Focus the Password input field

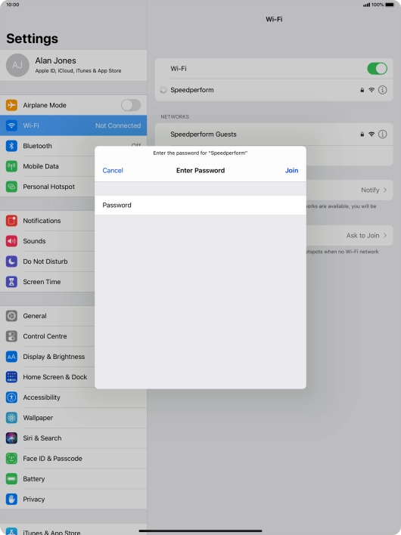pos(201,205)
